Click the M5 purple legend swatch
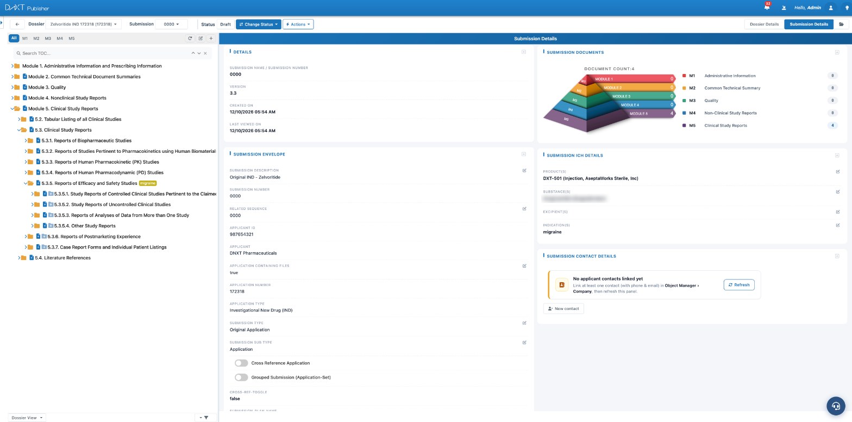852x422 pixels. [684, 126]
